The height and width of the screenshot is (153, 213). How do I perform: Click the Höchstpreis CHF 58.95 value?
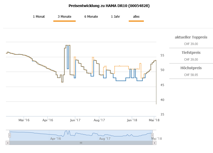click(191, 75)
